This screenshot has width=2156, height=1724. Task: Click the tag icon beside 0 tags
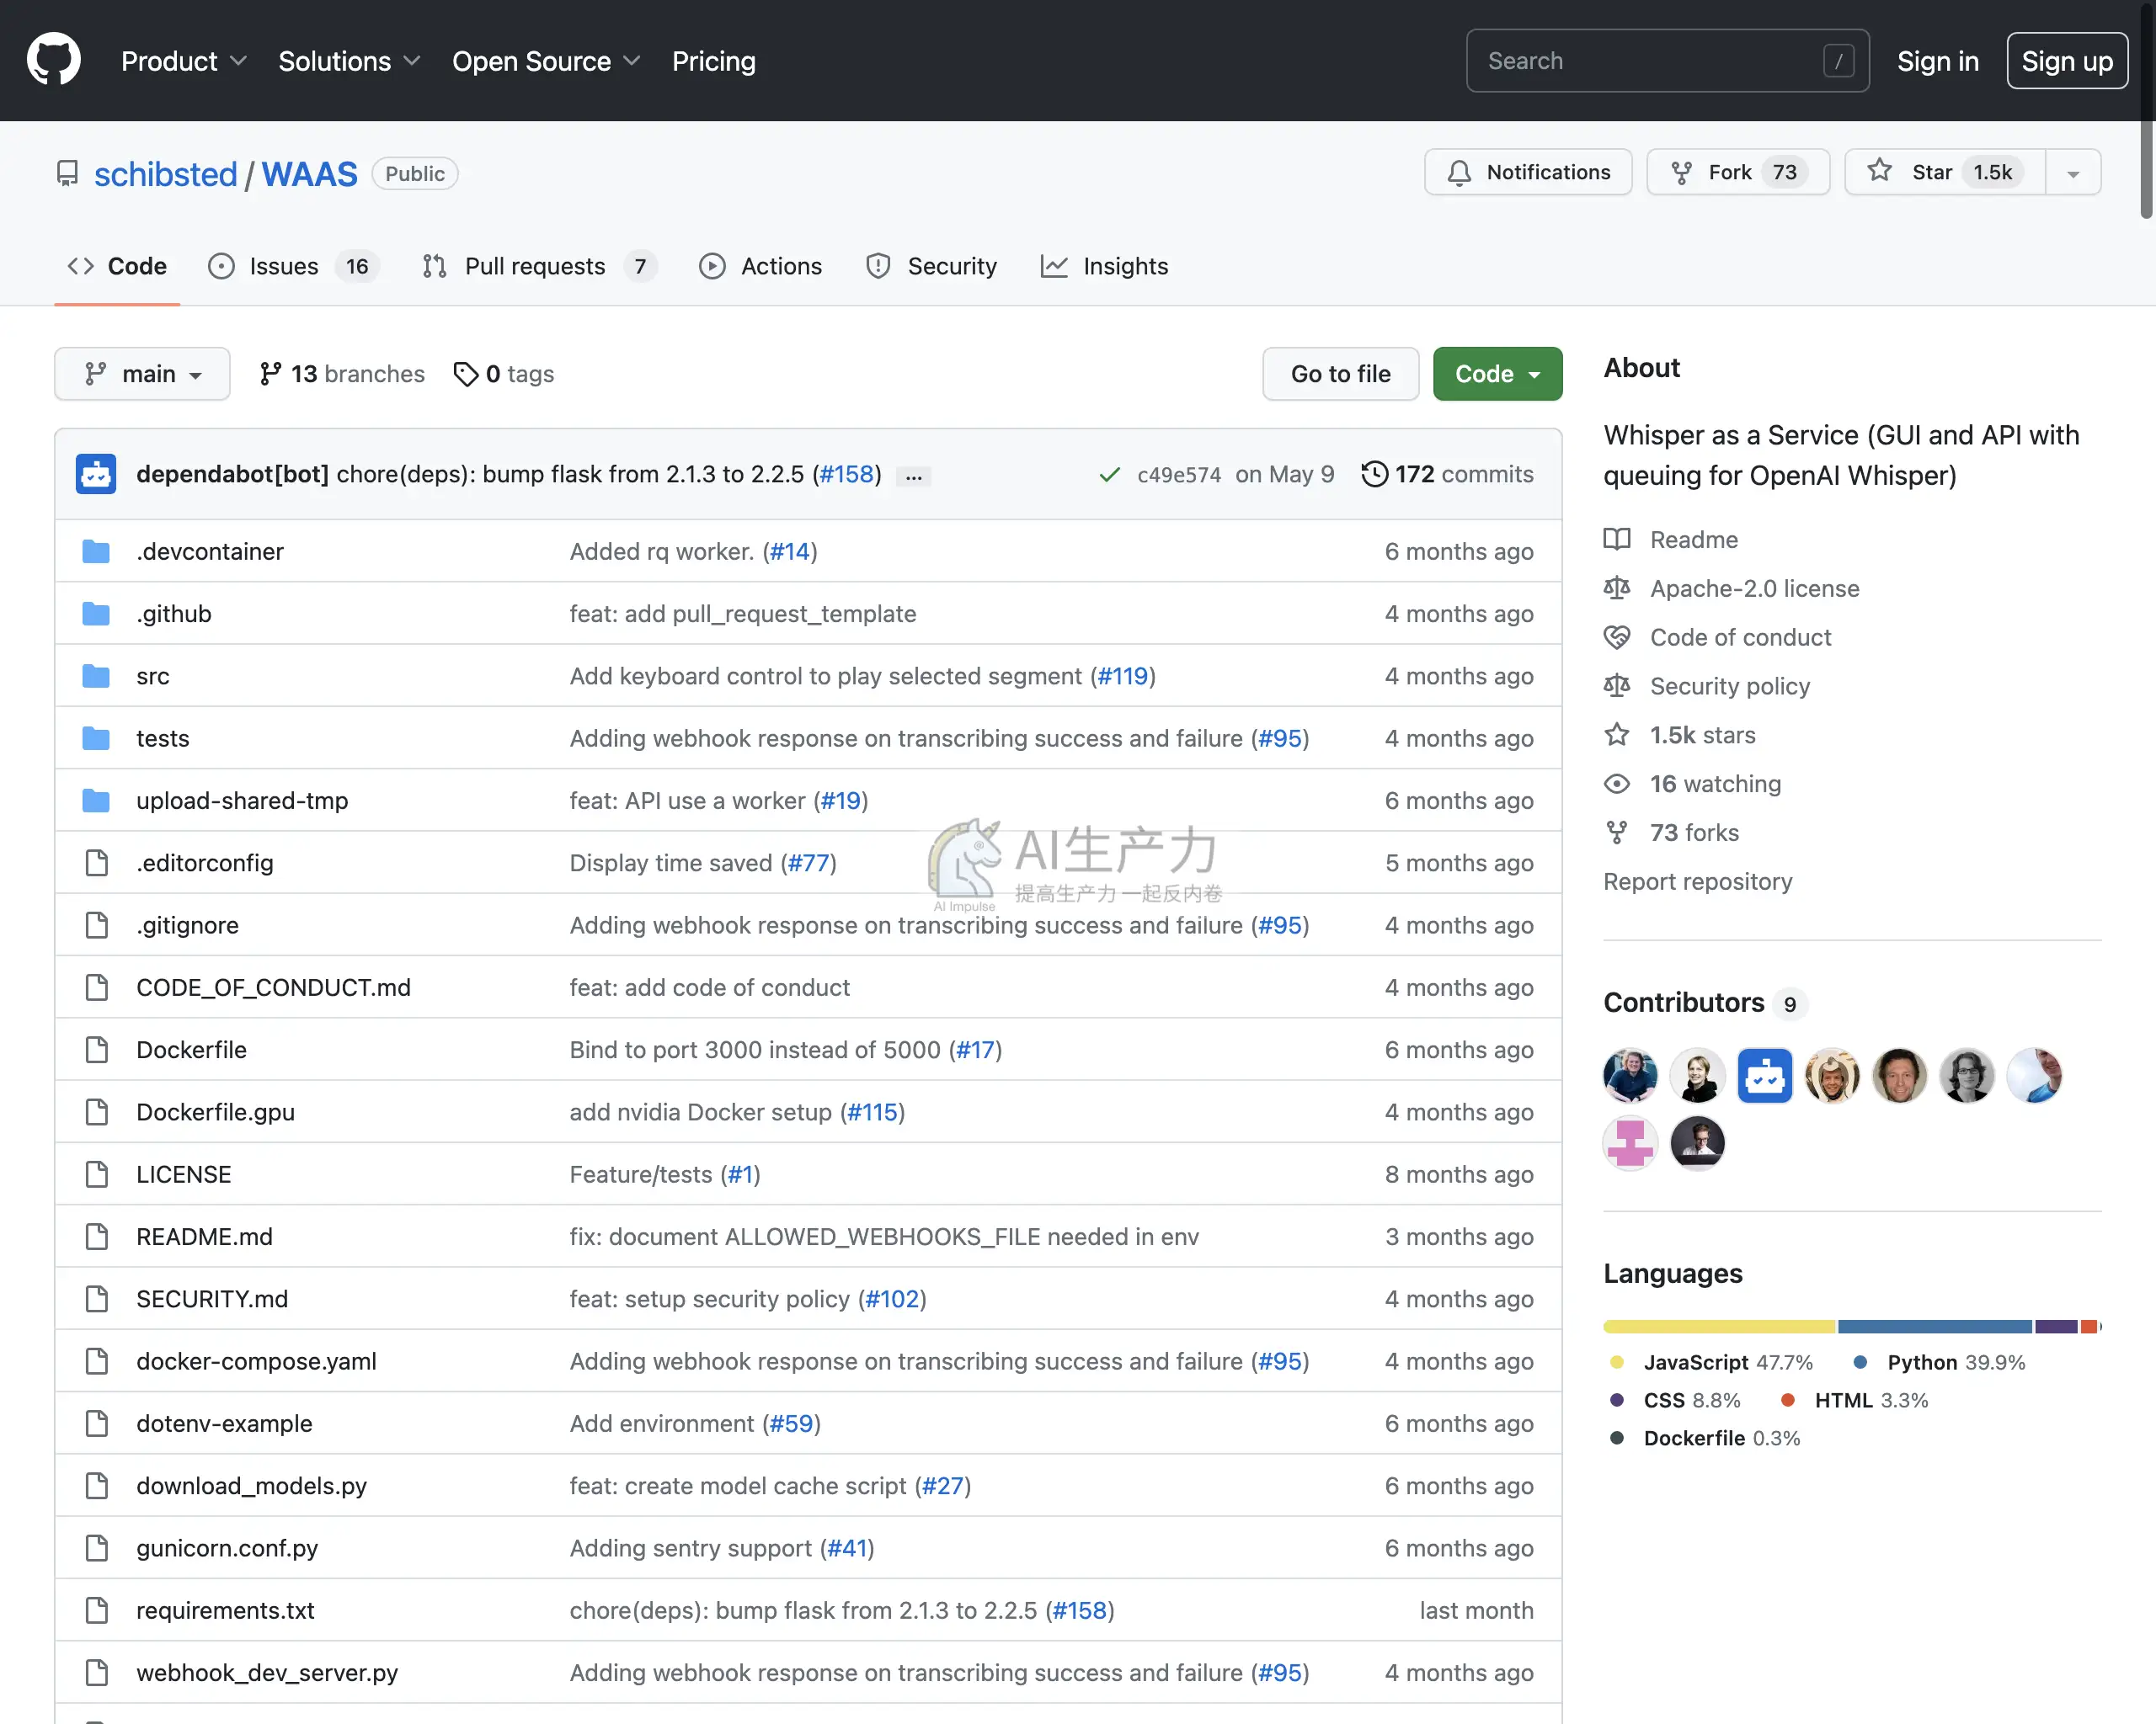[465, 374]
